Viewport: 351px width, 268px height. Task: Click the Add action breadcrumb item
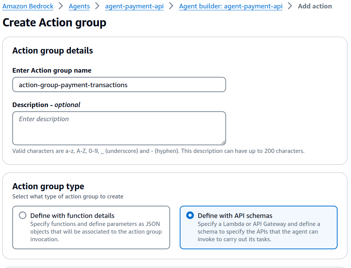315,6
